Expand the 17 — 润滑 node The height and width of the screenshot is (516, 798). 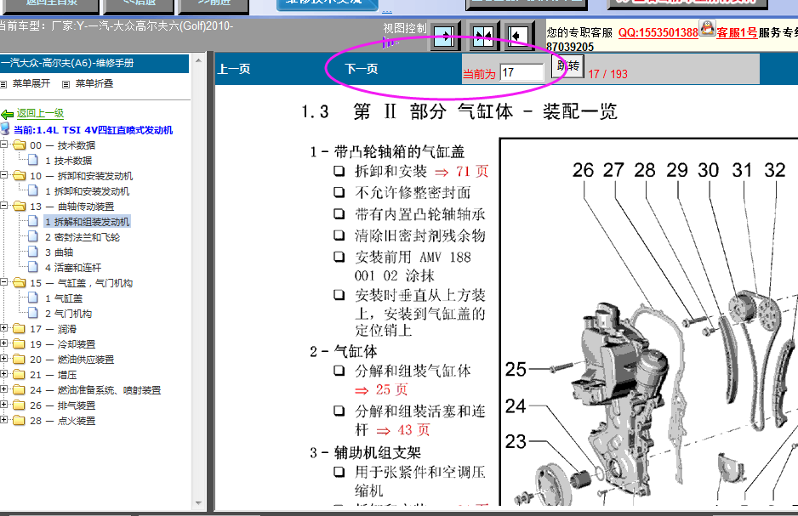click(3, 328)
